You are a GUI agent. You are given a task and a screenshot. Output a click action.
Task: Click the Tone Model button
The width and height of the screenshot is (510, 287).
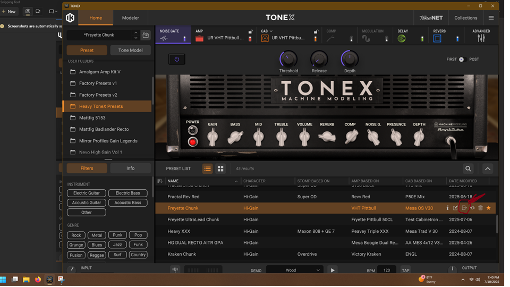click(130, 50)
